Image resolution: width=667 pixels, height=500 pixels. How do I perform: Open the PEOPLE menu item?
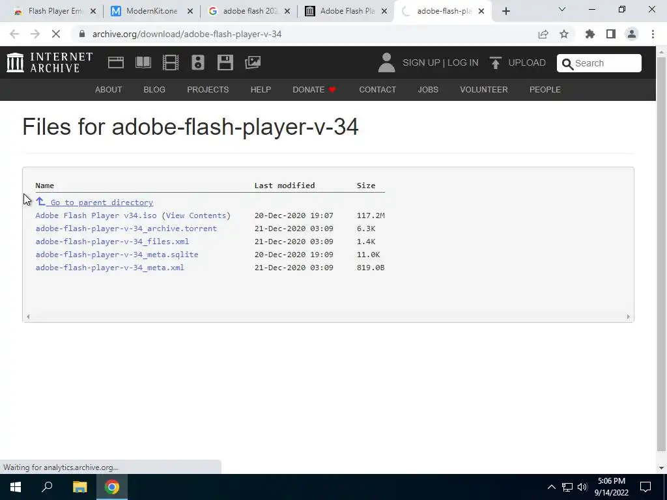click(x=545, y=90)
